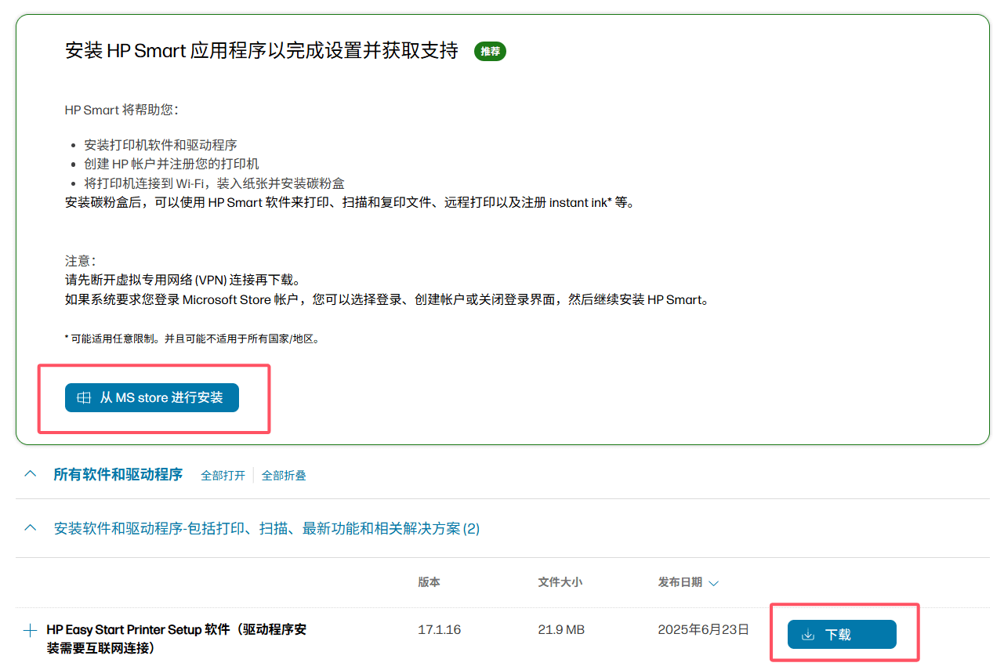Click the 全部折叠 link
Image resolution: width=1004 pixels, height=670 pixels.
click(x=284, y=475)
